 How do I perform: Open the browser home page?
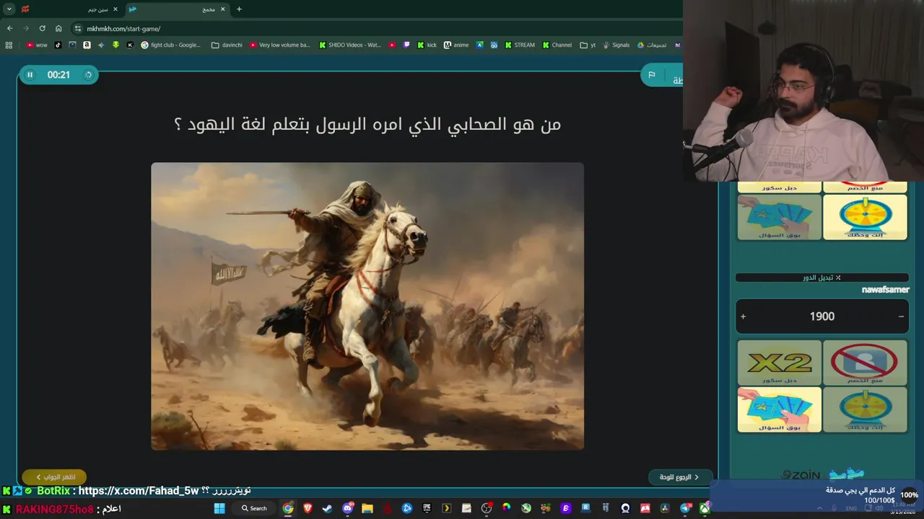[58, 28]
